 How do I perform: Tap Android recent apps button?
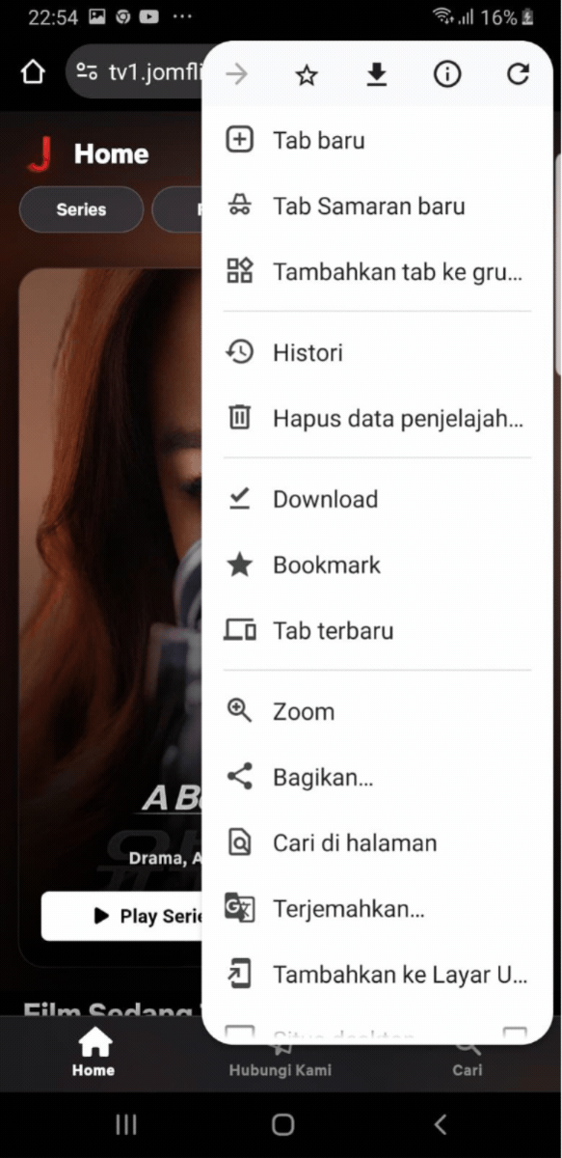[x=126, y=1124]
